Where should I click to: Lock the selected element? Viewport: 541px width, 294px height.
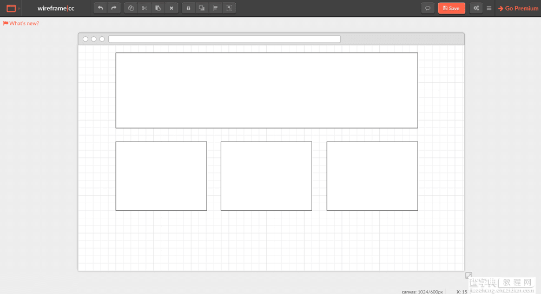(188, 8)
